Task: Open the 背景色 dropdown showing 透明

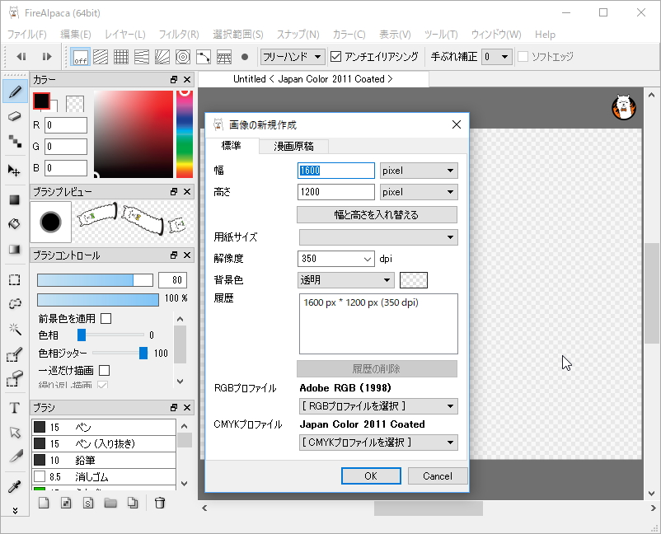Action: tap(345, 279)
